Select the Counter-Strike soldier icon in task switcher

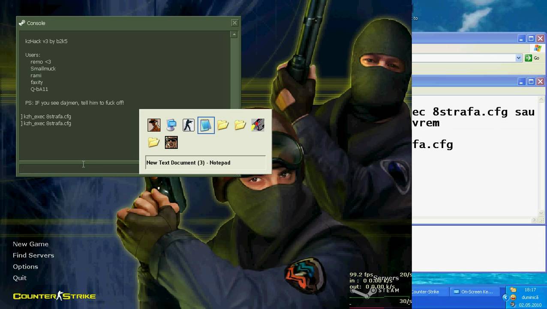[189, 125]
